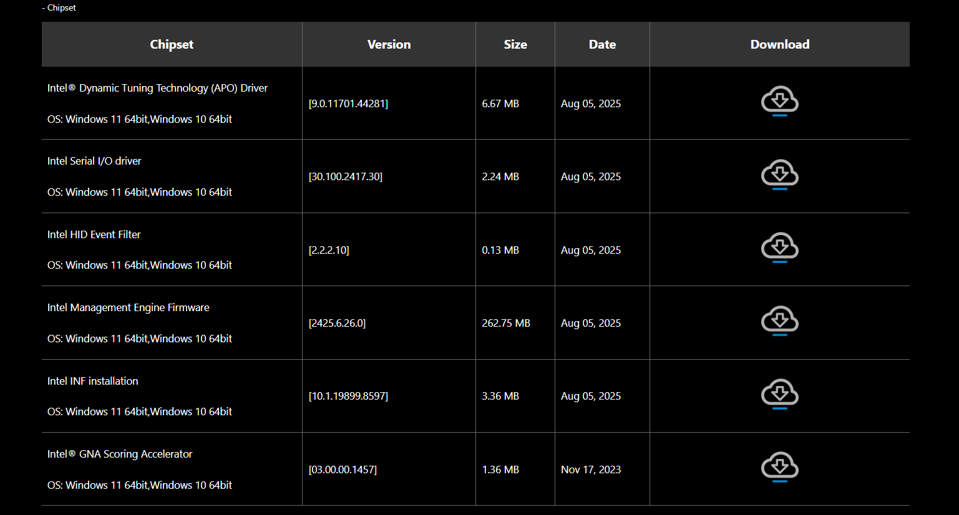The height and width of the screenshot is (515, 959).
Task: Click the Download column header
Action: [x=780, y=44]
